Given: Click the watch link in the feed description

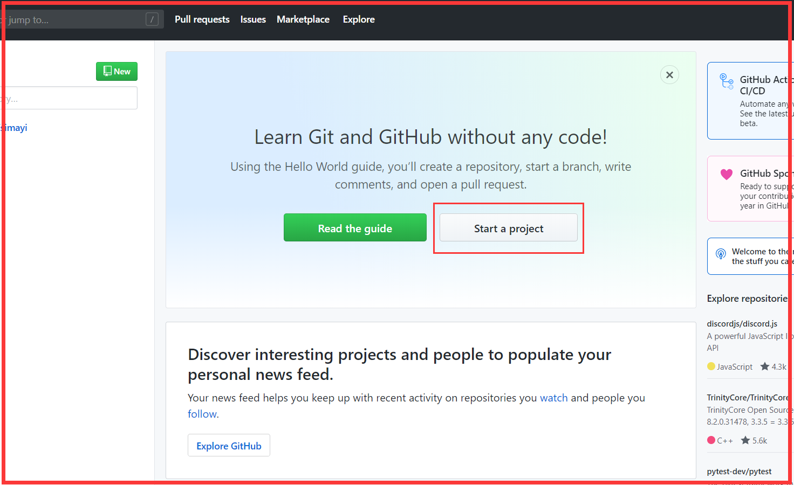Looking at the screenshot, I should (x=553, y=398).
